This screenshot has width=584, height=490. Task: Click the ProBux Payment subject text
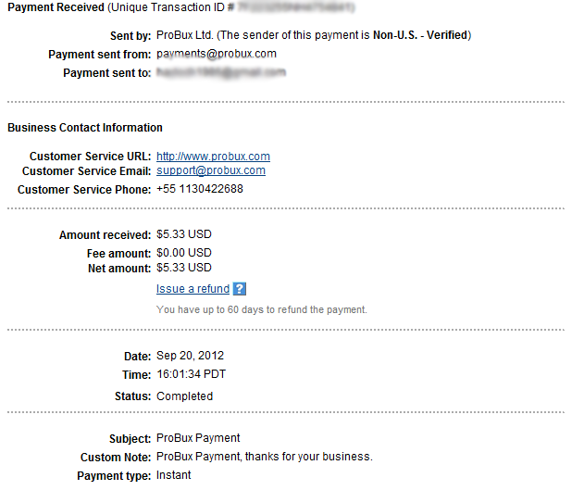[x=198, y=438]
